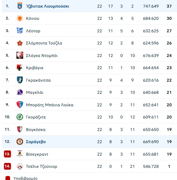Click the Μποράτς Μπάνια Λούκα crest
The width and height of the screenshot is (177, 180).
pos(20,105)
